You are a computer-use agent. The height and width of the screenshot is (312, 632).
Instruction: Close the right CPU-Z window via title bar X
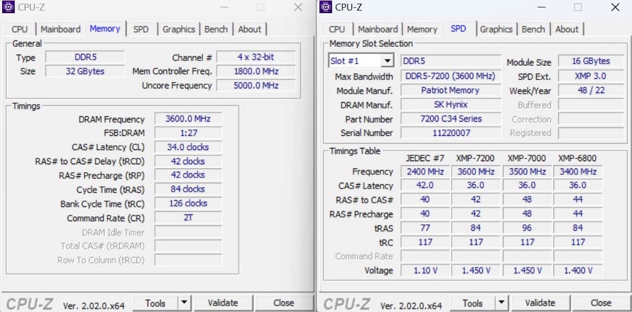click(616, 7)
